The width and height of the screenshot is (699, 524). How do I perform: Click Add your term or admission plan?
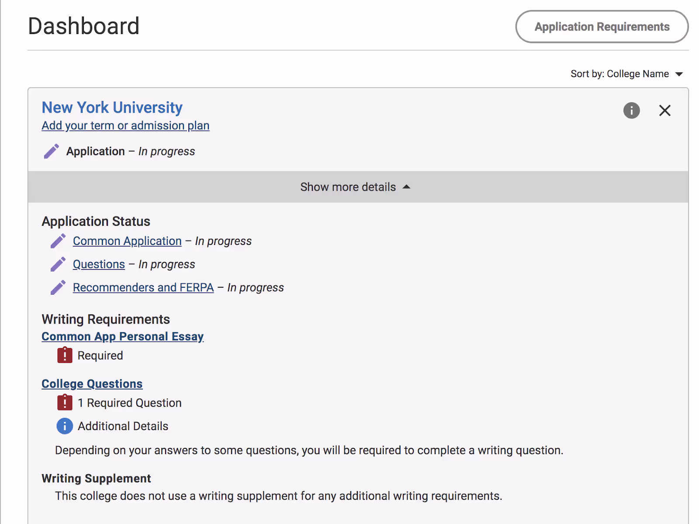point(125,126)
